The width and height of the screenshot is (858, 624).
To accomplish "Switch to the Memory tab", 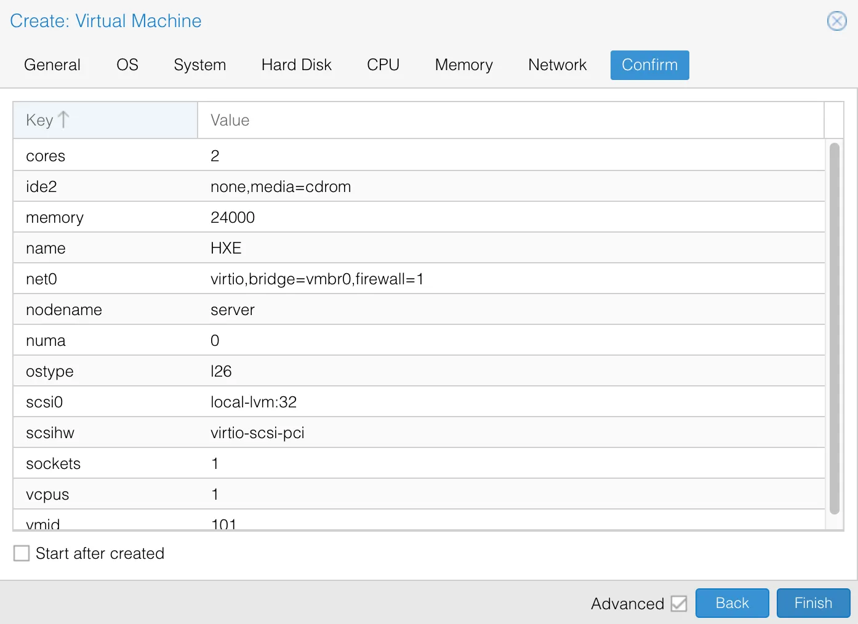I will pyautogui.click(x=463, y=65).
